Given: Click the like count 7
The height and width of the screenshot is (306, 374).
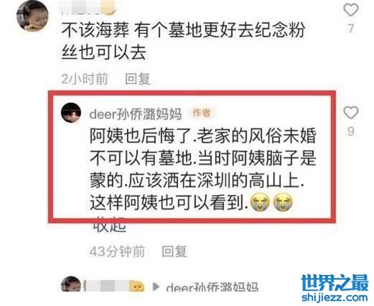Looking at the screenshot, I should pyautogui.click(x=351, y=29).
